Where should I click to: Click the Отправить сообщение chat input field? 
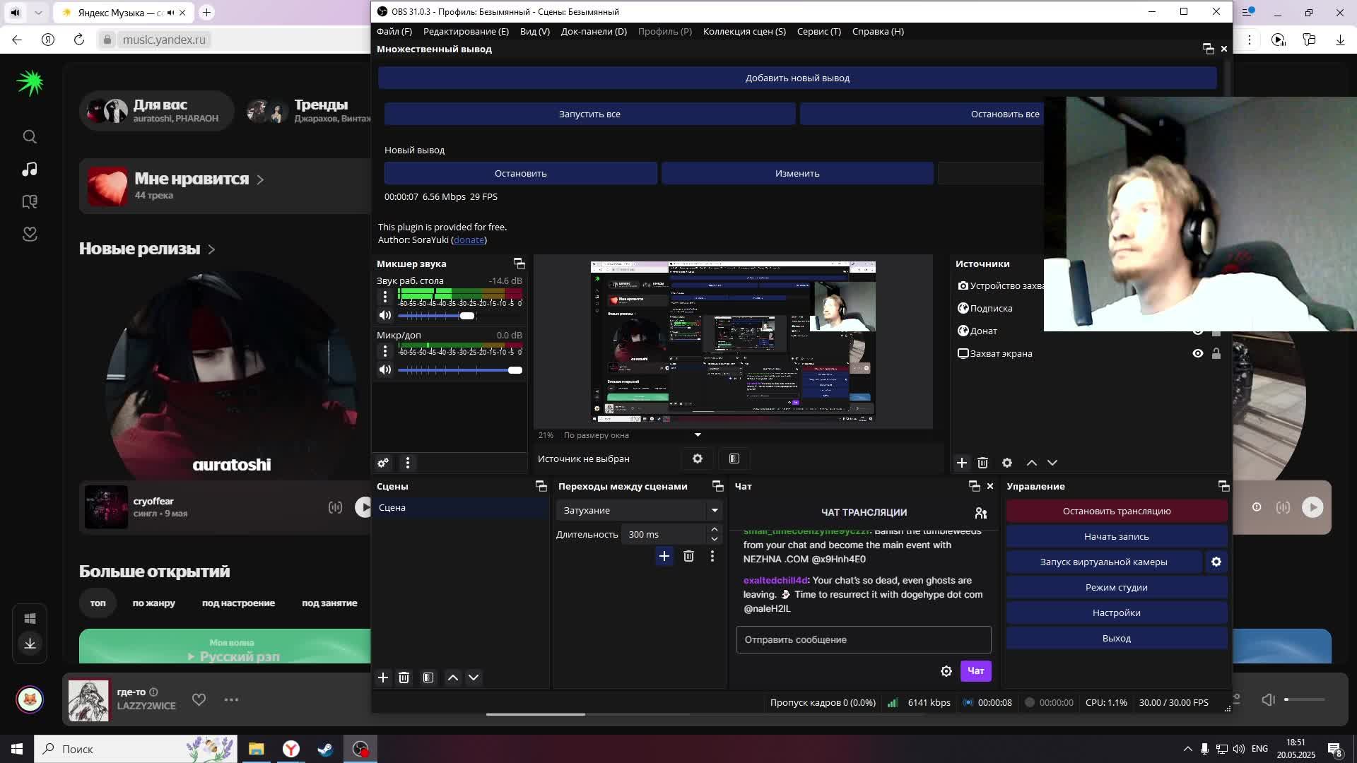pos(863,639)
